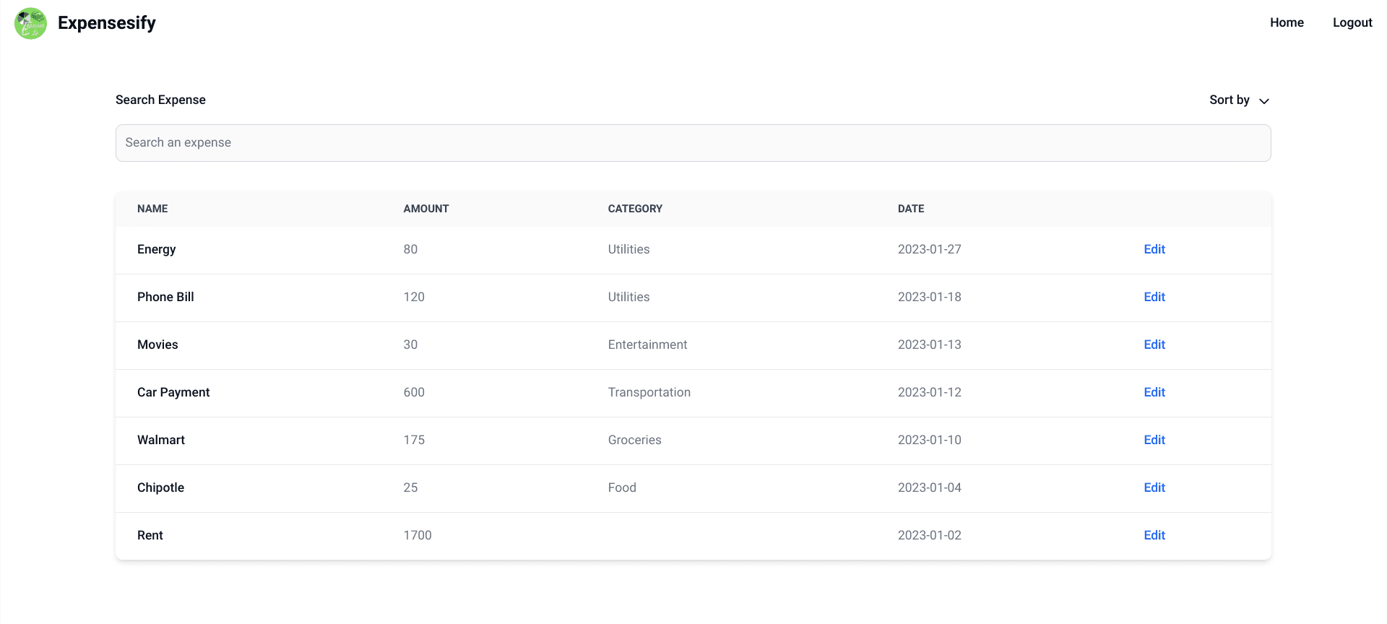Click the amount 120 for Phone Bill

[414, 297]
